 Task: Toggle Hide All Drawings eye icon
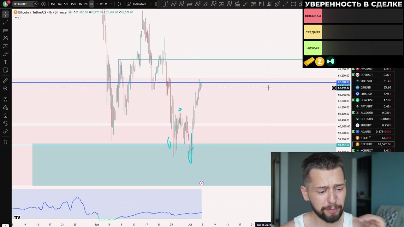(5, 123)
